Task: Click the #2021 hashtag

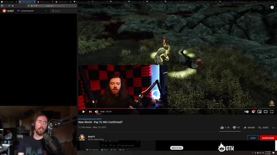Action: tap(99, 119)
